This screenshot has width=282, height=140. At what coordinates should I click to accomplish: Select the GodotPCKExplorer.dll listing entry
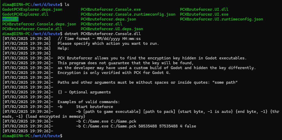coord(25,14)
